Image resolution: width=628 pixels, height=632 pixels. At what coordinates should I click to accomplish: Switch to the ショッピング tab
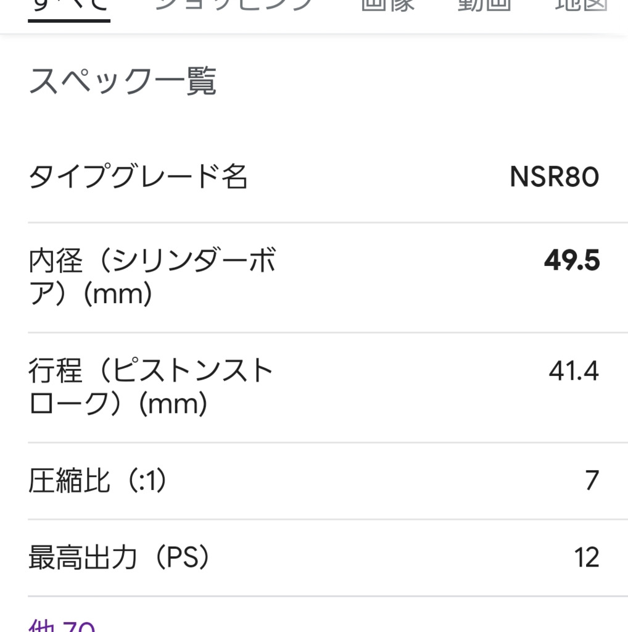coord(234,5)
